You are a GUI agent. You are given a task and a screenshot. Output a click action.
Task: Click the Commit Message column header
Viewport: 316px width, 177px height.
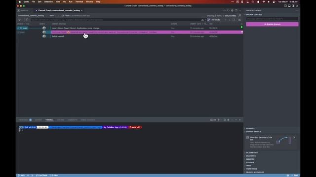click(59, 24)
